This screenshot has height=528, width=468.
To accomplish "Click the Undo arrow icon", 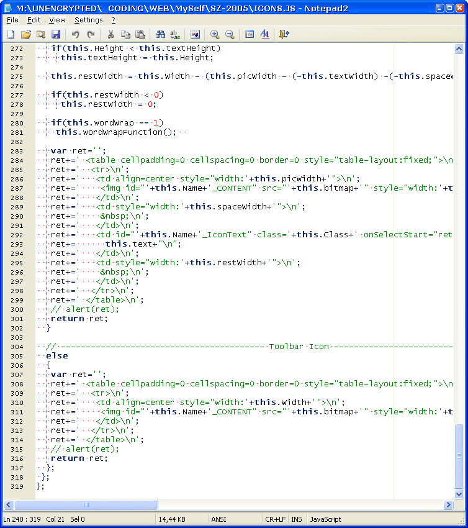I will (x=75, y=34).
